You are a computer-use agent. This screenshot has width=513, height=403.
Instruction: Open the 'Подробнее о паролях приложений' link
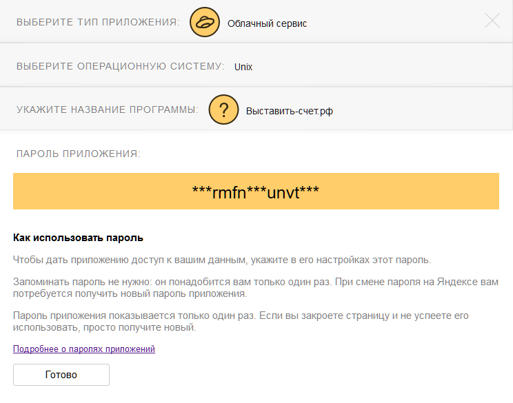pos(84,349)
